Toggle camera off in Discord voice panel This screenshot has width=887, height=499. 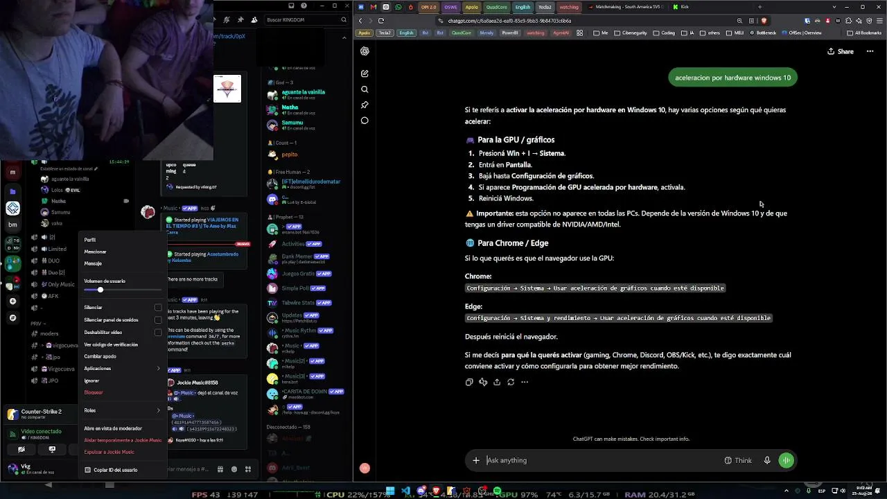21,449
